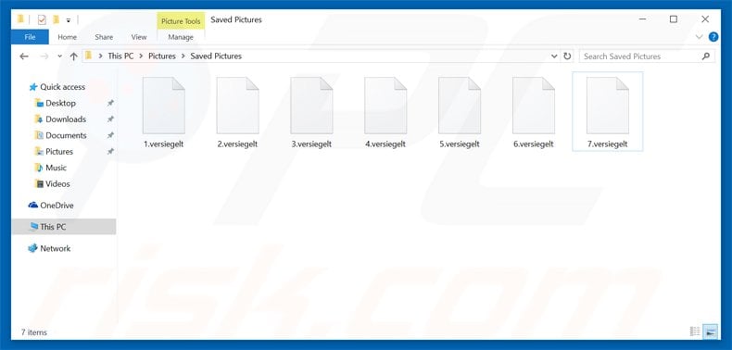Open address bar history dropdown
This screenshot has height=350, width=732.
point(554,56)
